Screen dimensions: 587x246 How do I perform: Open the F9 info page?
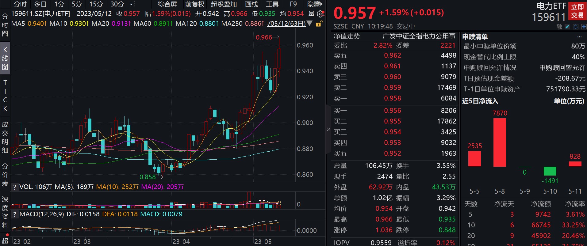(293, 4)
